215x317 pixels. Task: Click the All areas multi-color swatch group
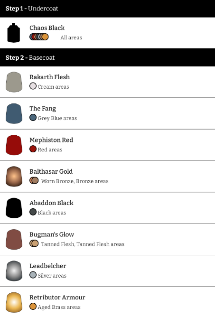point(39,37)
